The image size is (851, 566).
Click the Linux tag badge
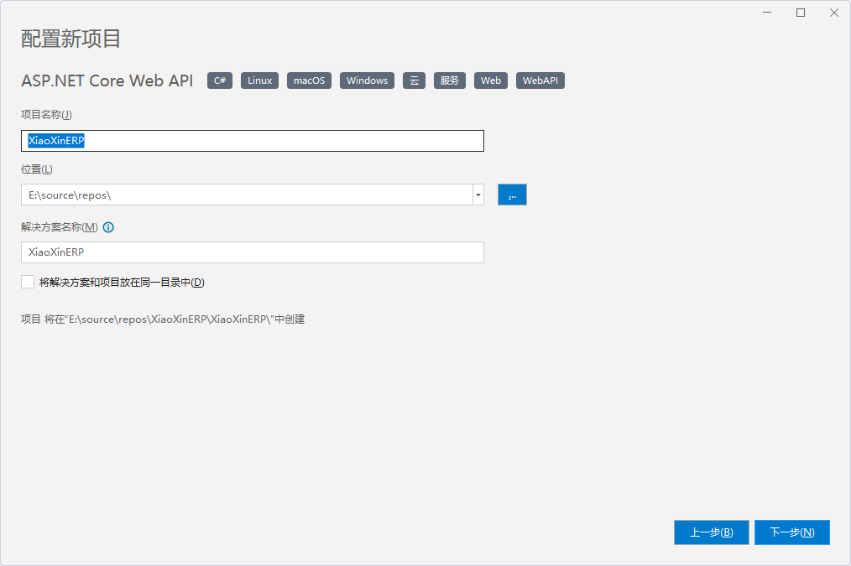[x=259, y=80]
